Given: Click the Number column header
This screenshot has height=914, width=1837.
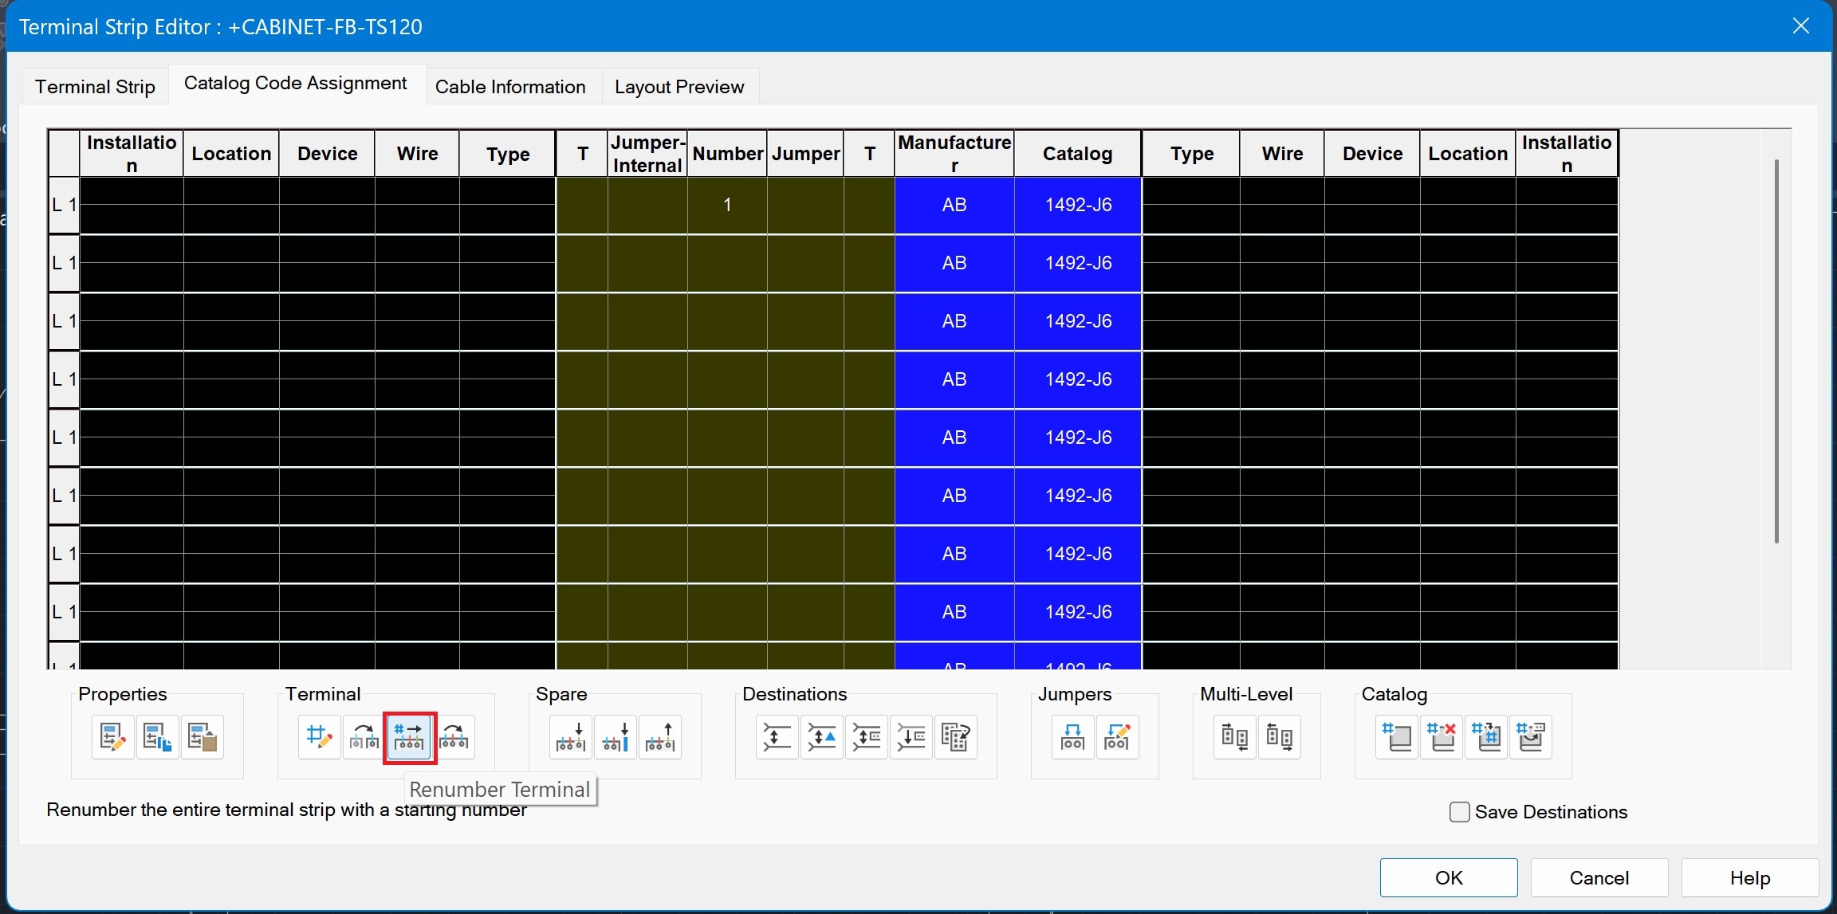Looking at the screenshot, I should click(x=728, y=153).
